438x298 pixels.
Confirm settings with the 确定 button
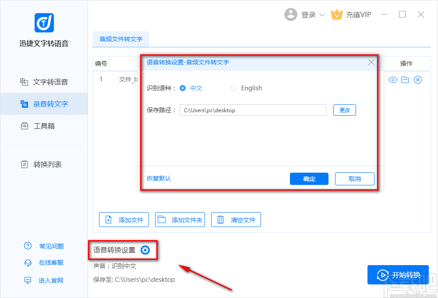click(309, 179)
